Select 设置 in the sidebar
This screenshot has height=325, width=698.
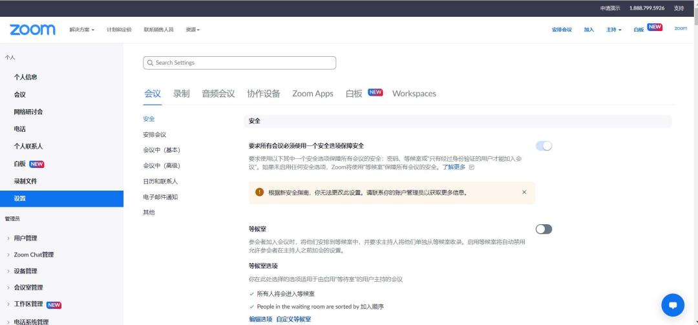pos(61,198)
